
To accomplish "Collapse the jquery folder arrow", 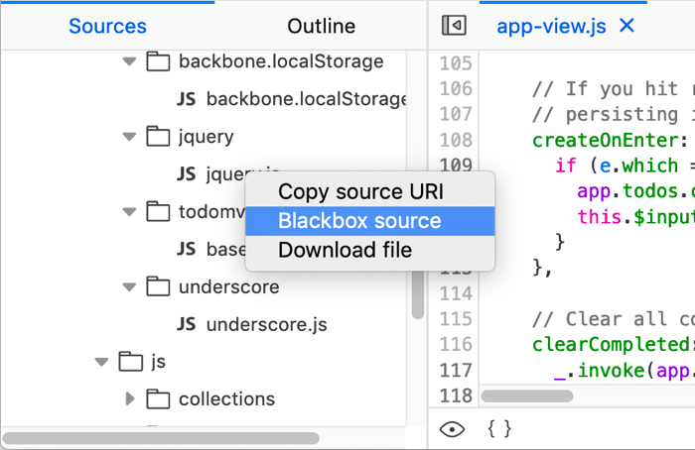I will tap(129, 136).
